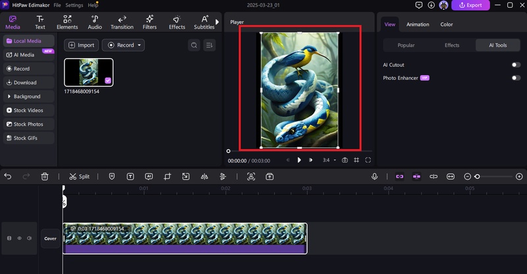This screenshot has width=527, height=274.
Task: Take a snapshot with the camera icon
Action: [345, 160]
